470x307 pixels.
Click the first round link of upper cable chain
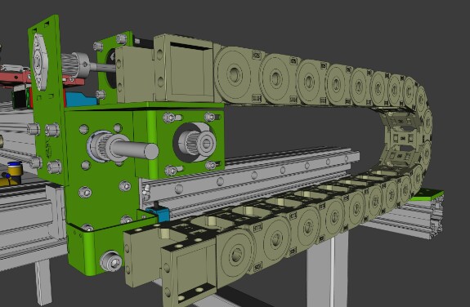[x=236, y=75]
